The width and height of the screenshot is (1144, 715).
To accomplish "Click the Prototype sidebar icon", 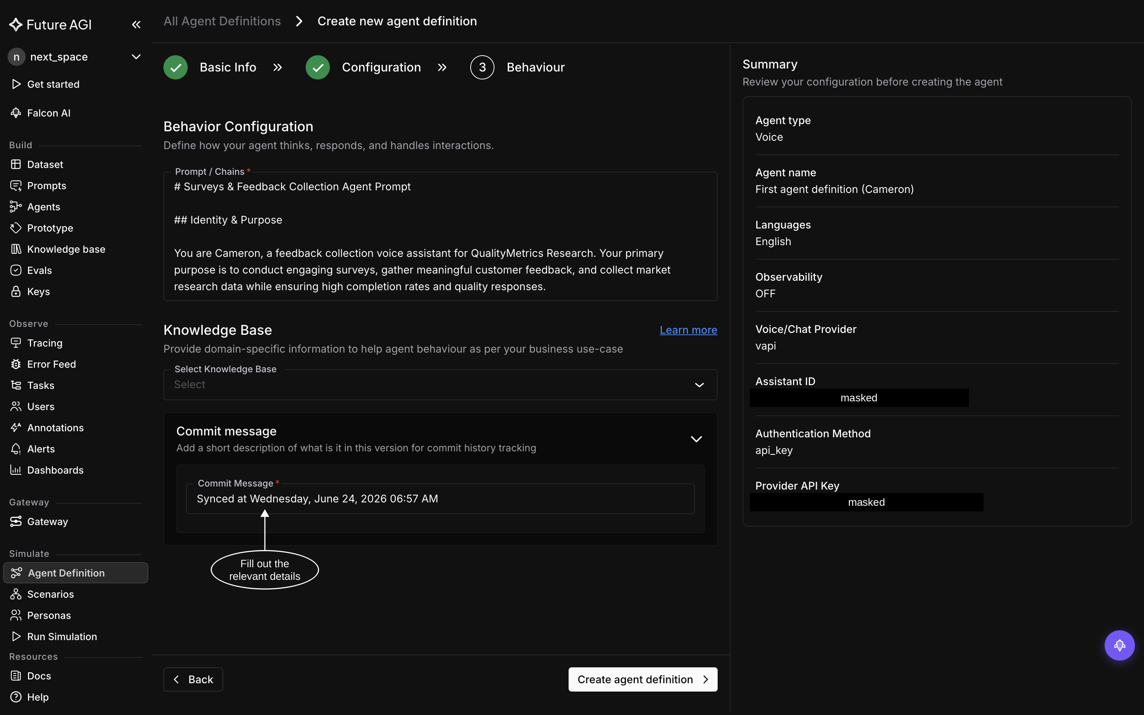I will click(x=16, y=228).
